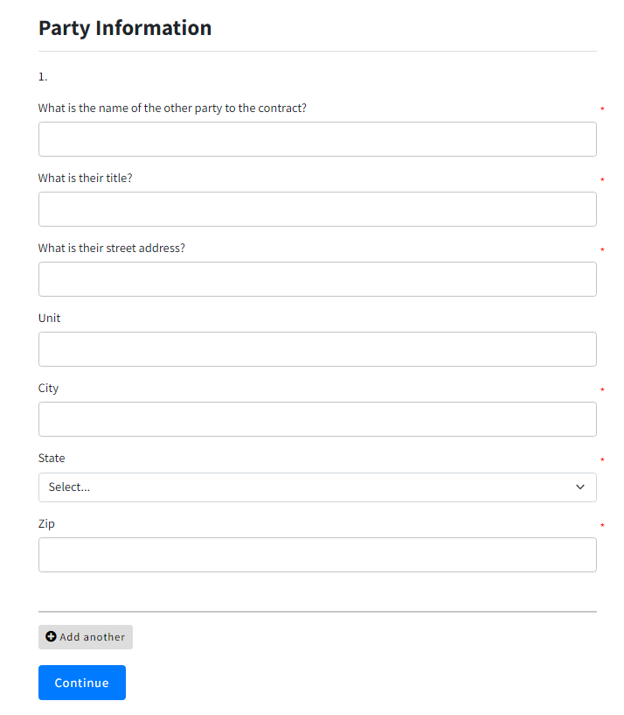Click the "name of the other party" label

tap(172, 109)
